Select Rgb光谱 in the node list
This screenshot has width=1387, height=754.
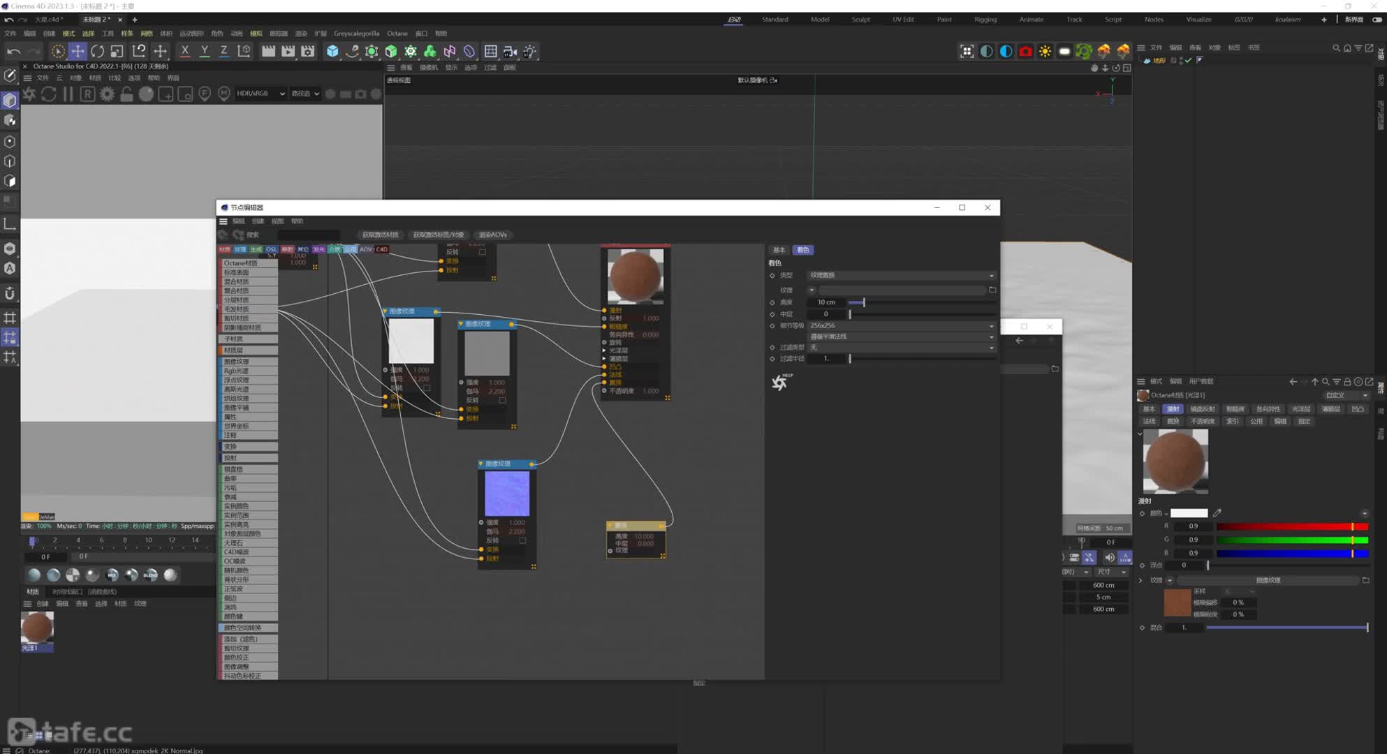coord(249,371)
